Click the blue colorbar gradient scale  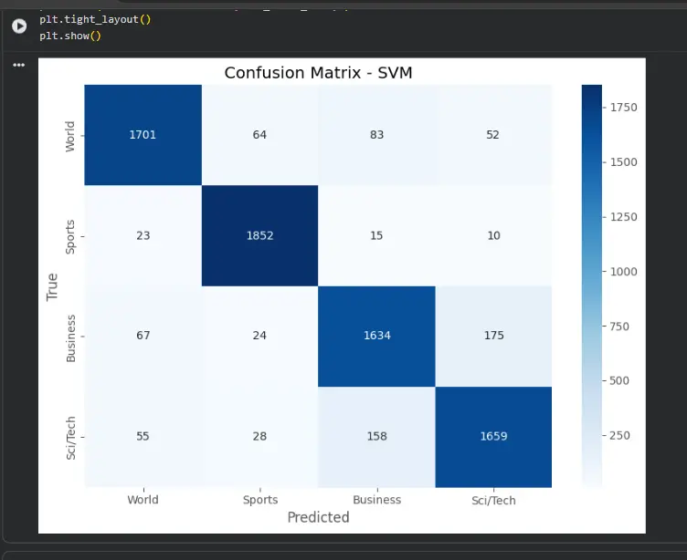pos(591,286)
